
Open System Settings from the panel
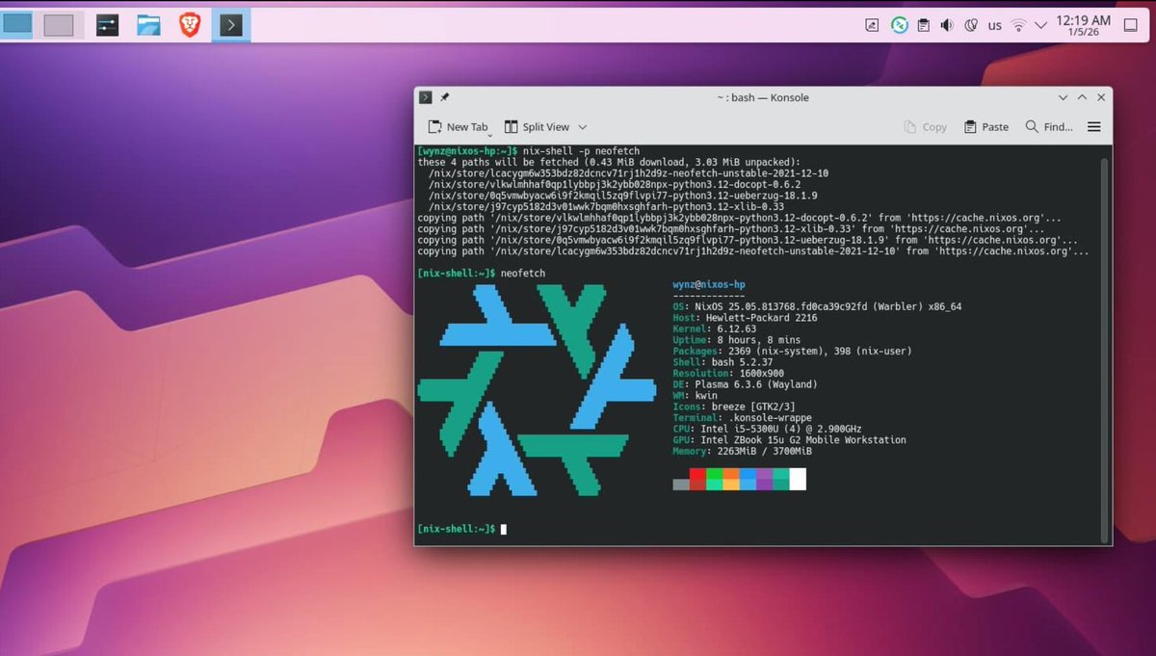pyautogui.click(x=107, y=25)
